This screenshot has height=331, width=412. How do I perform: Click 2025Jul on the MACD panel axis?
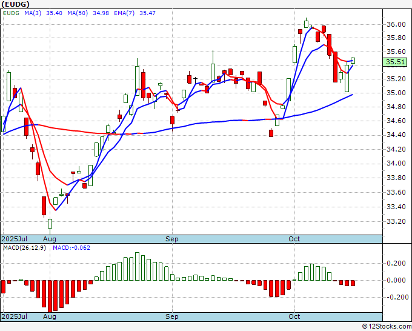point(15,316)
